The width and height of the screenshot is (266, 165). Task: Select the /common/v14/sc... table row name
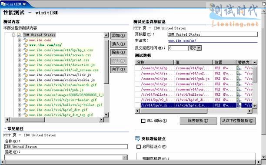click(156, 89)
